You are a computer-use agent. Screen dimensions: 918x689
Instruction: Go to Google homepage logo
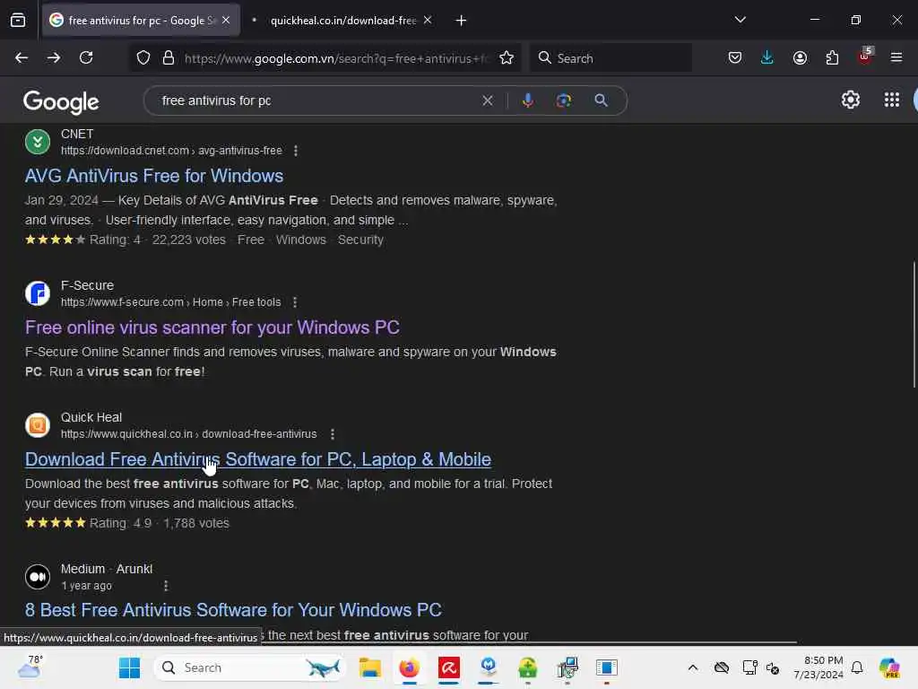pos(61,102)
